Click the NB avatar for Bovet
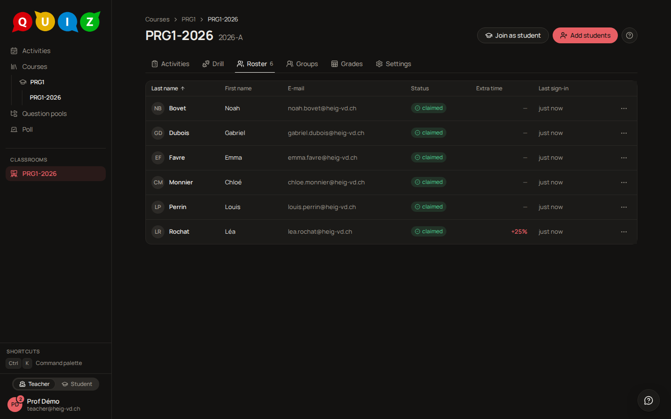Screen dimensions: 671x419 (x=158, y=108)
